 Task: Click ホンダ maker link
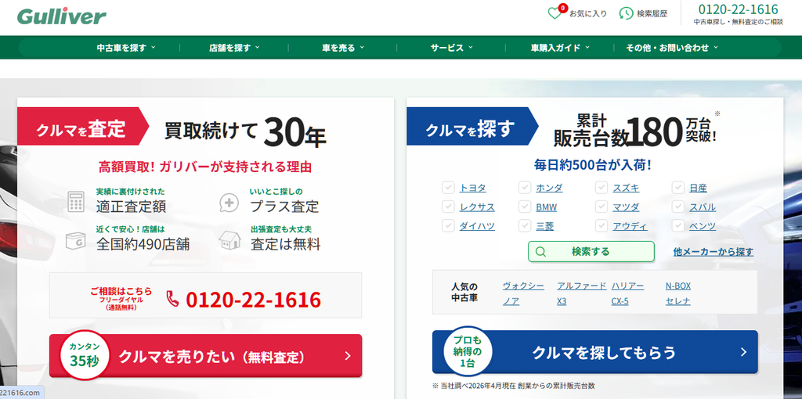[549, 188]
